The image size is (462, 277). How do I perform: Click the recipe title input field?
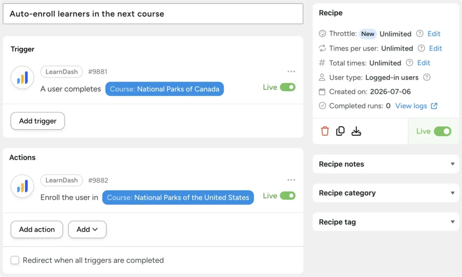(153, 14)
